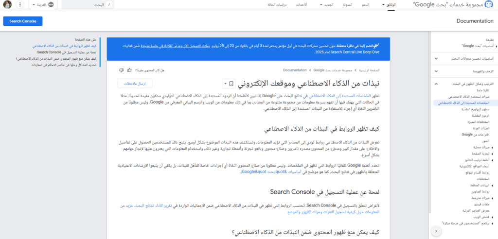This screenshot has height=239, width=498.
Task: Open the user profile avatar
Action: coord(7,4)
